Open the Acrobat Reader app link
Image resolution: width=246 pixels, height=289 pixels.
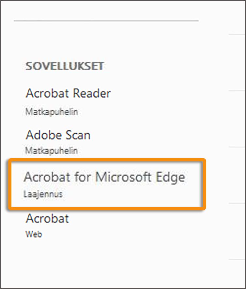click(68, 94)
